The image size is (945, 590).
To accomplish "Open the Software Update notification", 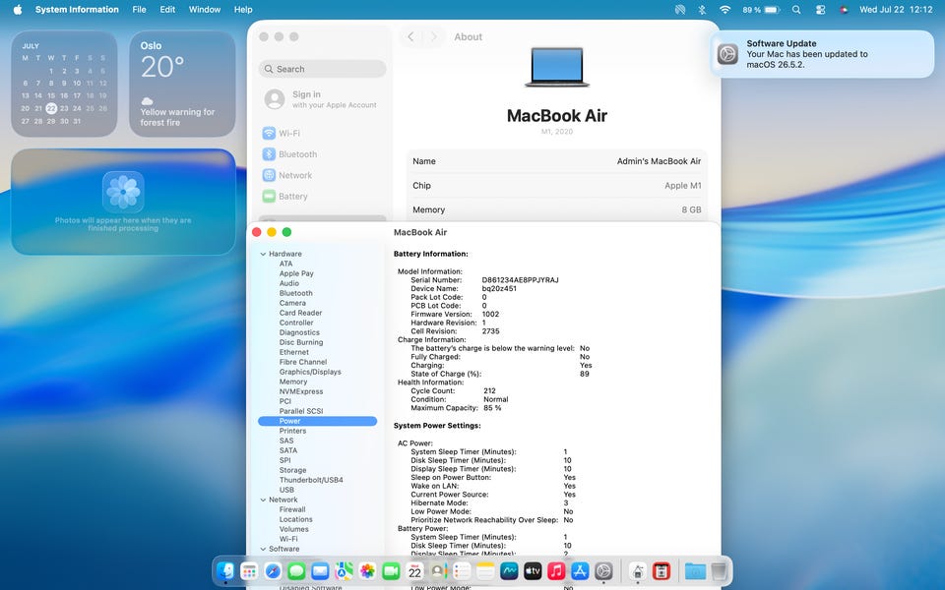I will [x=823, y=54].
